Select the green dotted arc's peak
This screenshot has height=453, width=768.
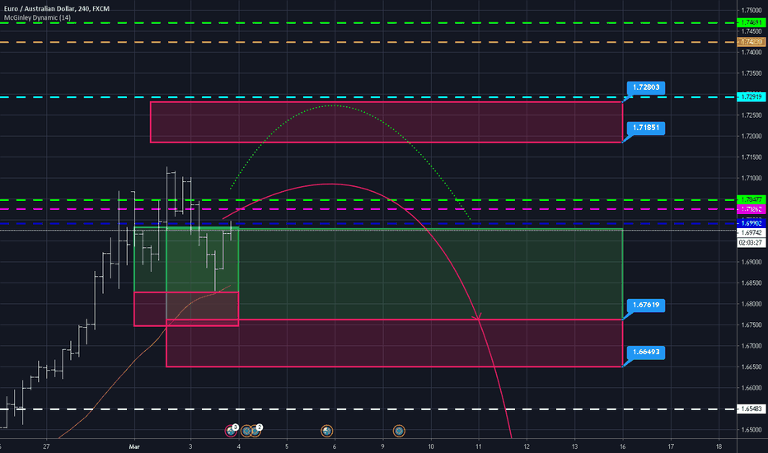332,105
